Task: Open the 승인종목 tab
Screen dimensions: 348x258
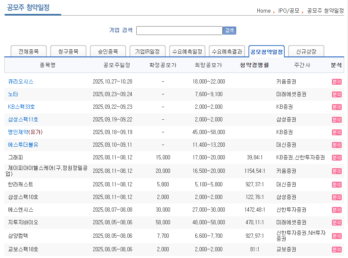Action: (x=108, y=51)
